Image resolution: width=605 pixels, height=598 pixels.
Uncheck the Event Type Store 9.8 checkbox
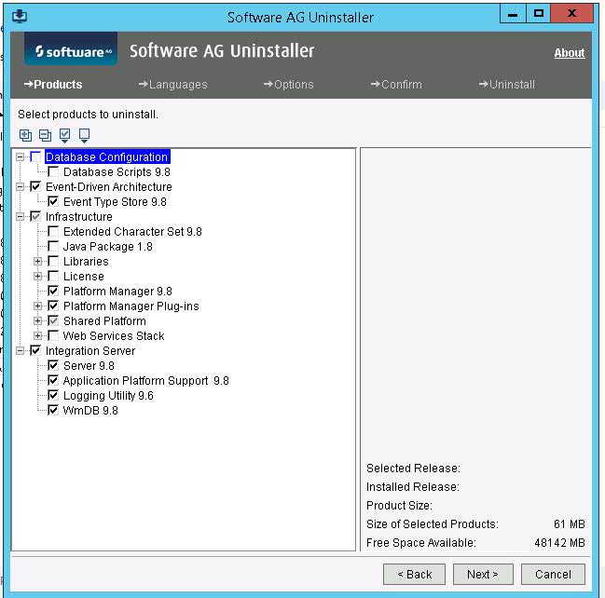(x=53, y=201)
